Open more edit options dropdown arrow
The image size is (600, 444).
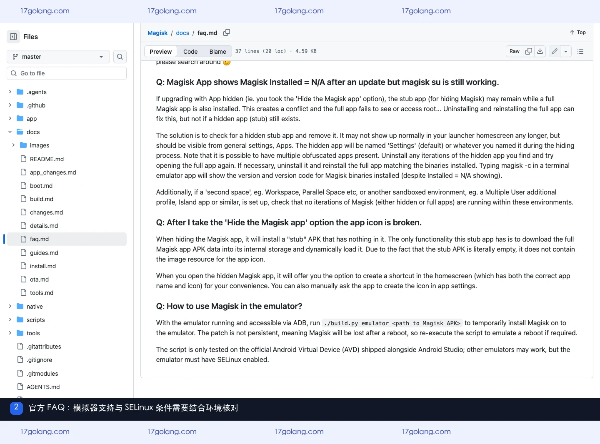coord(566,51)
